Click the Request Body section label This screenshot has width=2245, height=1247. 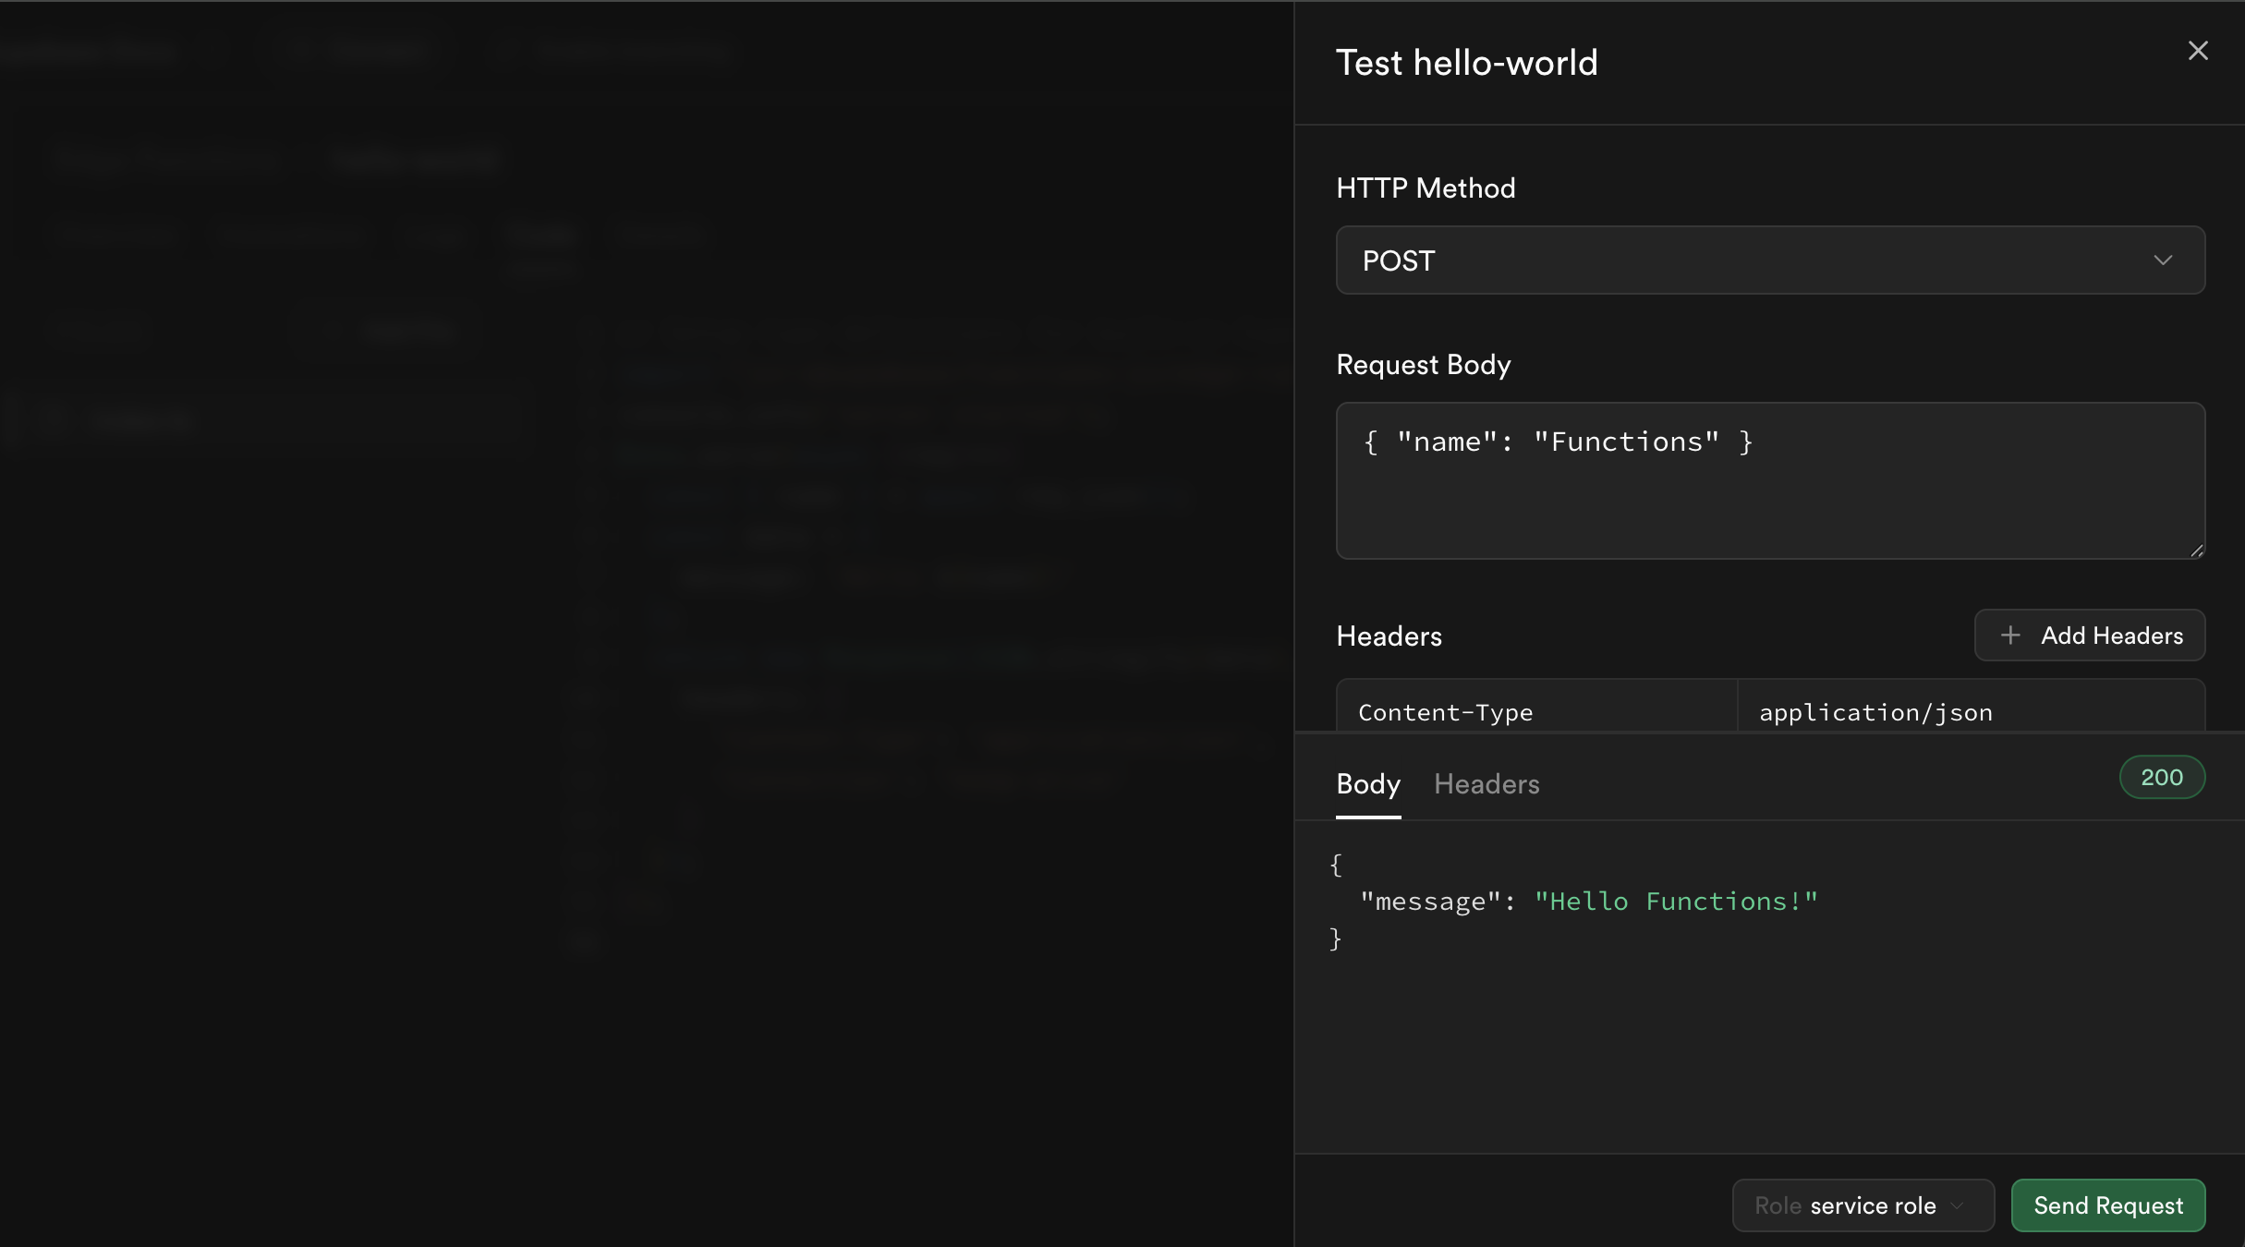[1423, 365]
